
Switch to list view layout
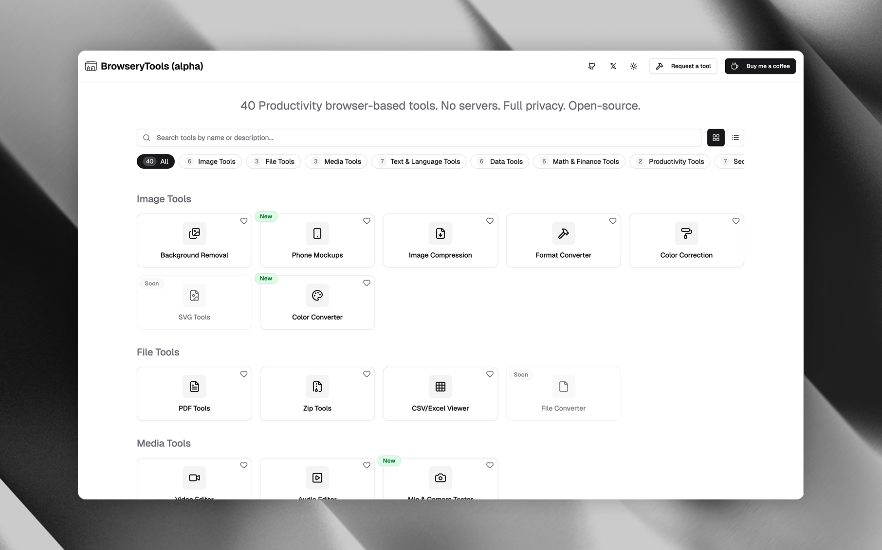click(x=735, y=137)
